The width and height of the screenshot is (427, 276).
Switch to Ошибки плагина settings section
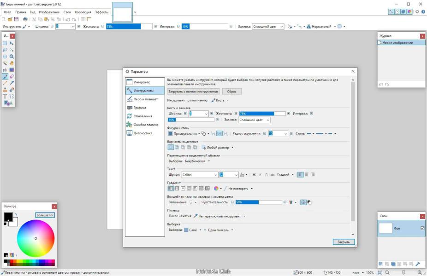[145, 125]
